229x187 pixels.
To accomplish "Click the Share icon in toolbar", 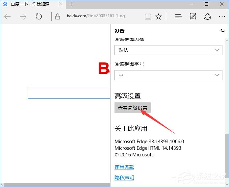I will coord(207,16).
